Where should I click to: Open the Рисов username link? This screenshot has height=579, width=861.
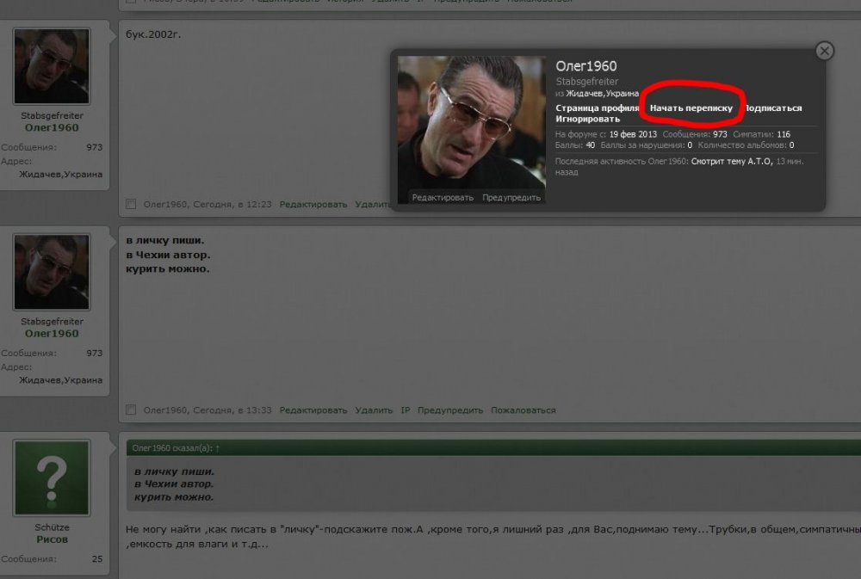pyautogui.click(x=53, y=539)
